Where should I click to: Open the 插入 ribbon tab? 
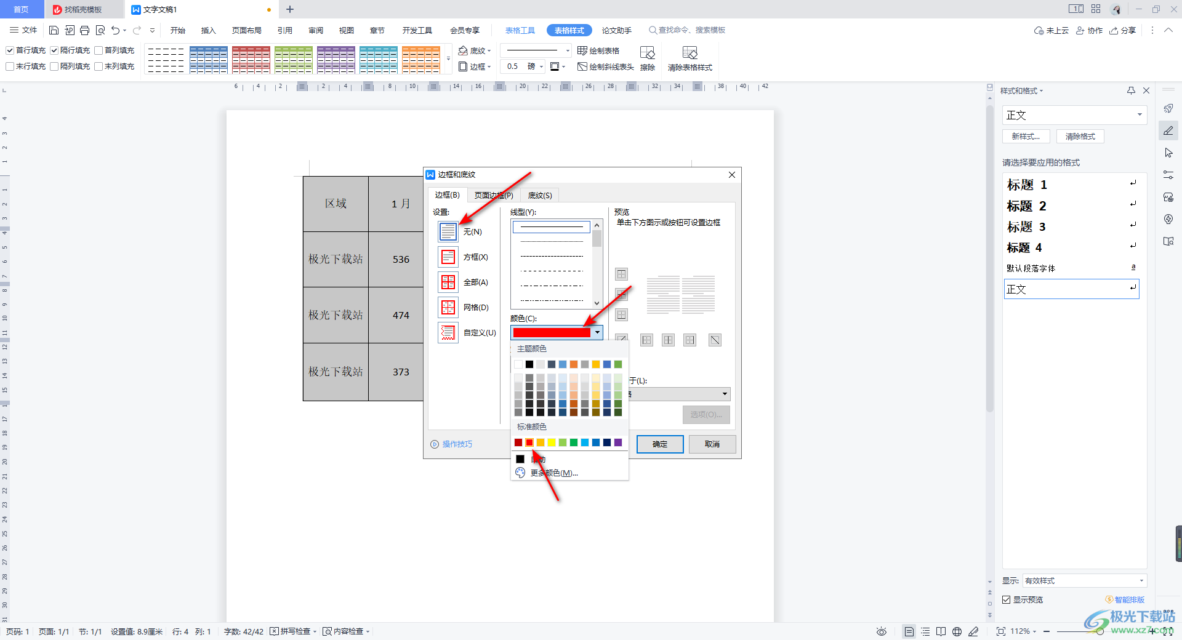point(209,30)
